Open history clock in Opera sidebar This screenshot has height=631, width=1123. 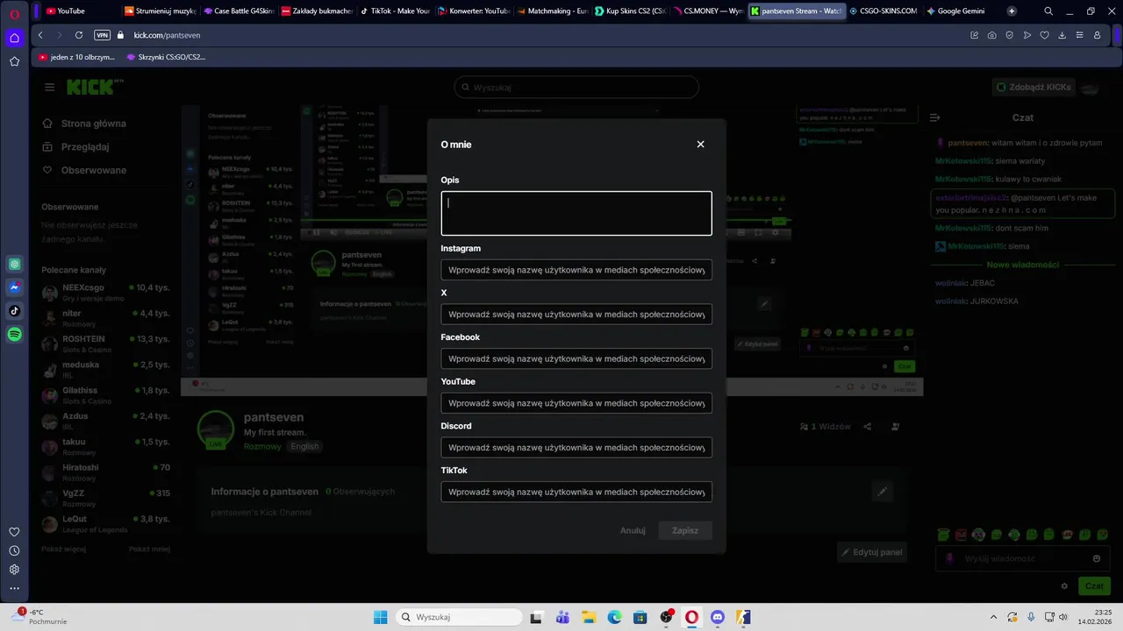pyautogui.click(x=14, y=550)
